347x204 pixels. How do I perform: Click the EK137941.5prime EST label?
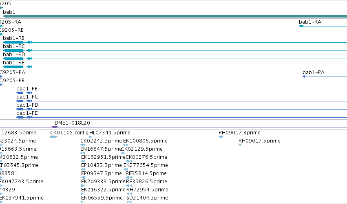tap(22, 198)
